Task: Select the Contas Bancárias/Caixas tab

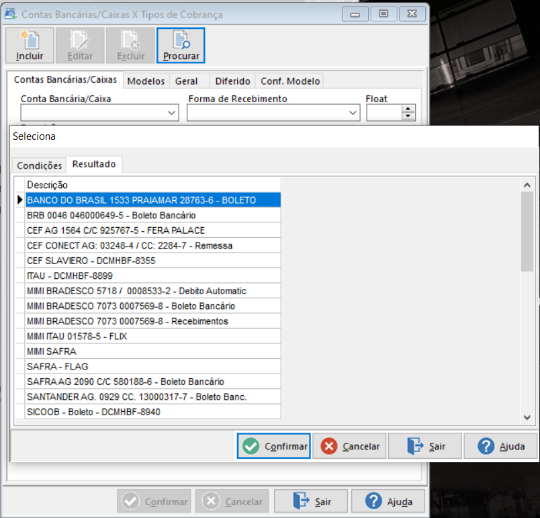Action: [65, 79]
